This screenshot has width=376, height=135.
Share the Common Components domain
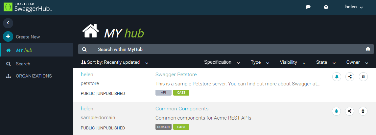tap(350, 111)
